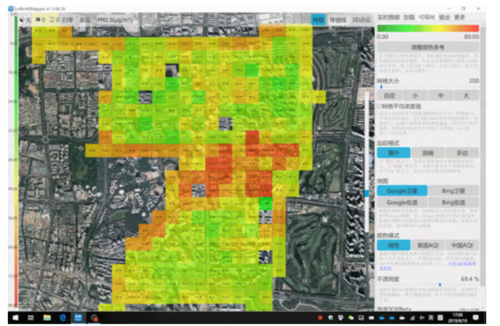500x326 pixels.
Task: Click the flag counter icon in map toolbar
Action: [x=37, y=20]
